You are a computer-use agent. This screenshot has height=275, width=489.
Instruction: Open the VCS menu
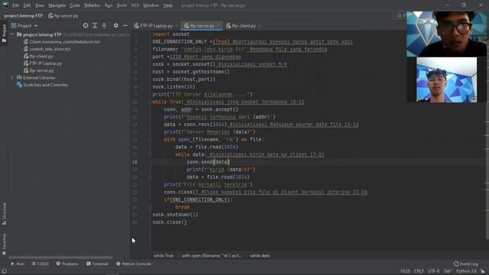[x=135, y=5]
